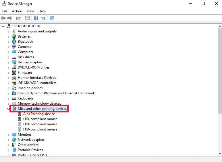
Task: Click the vertical scrollbar up arrow
Action: point(220,26)
